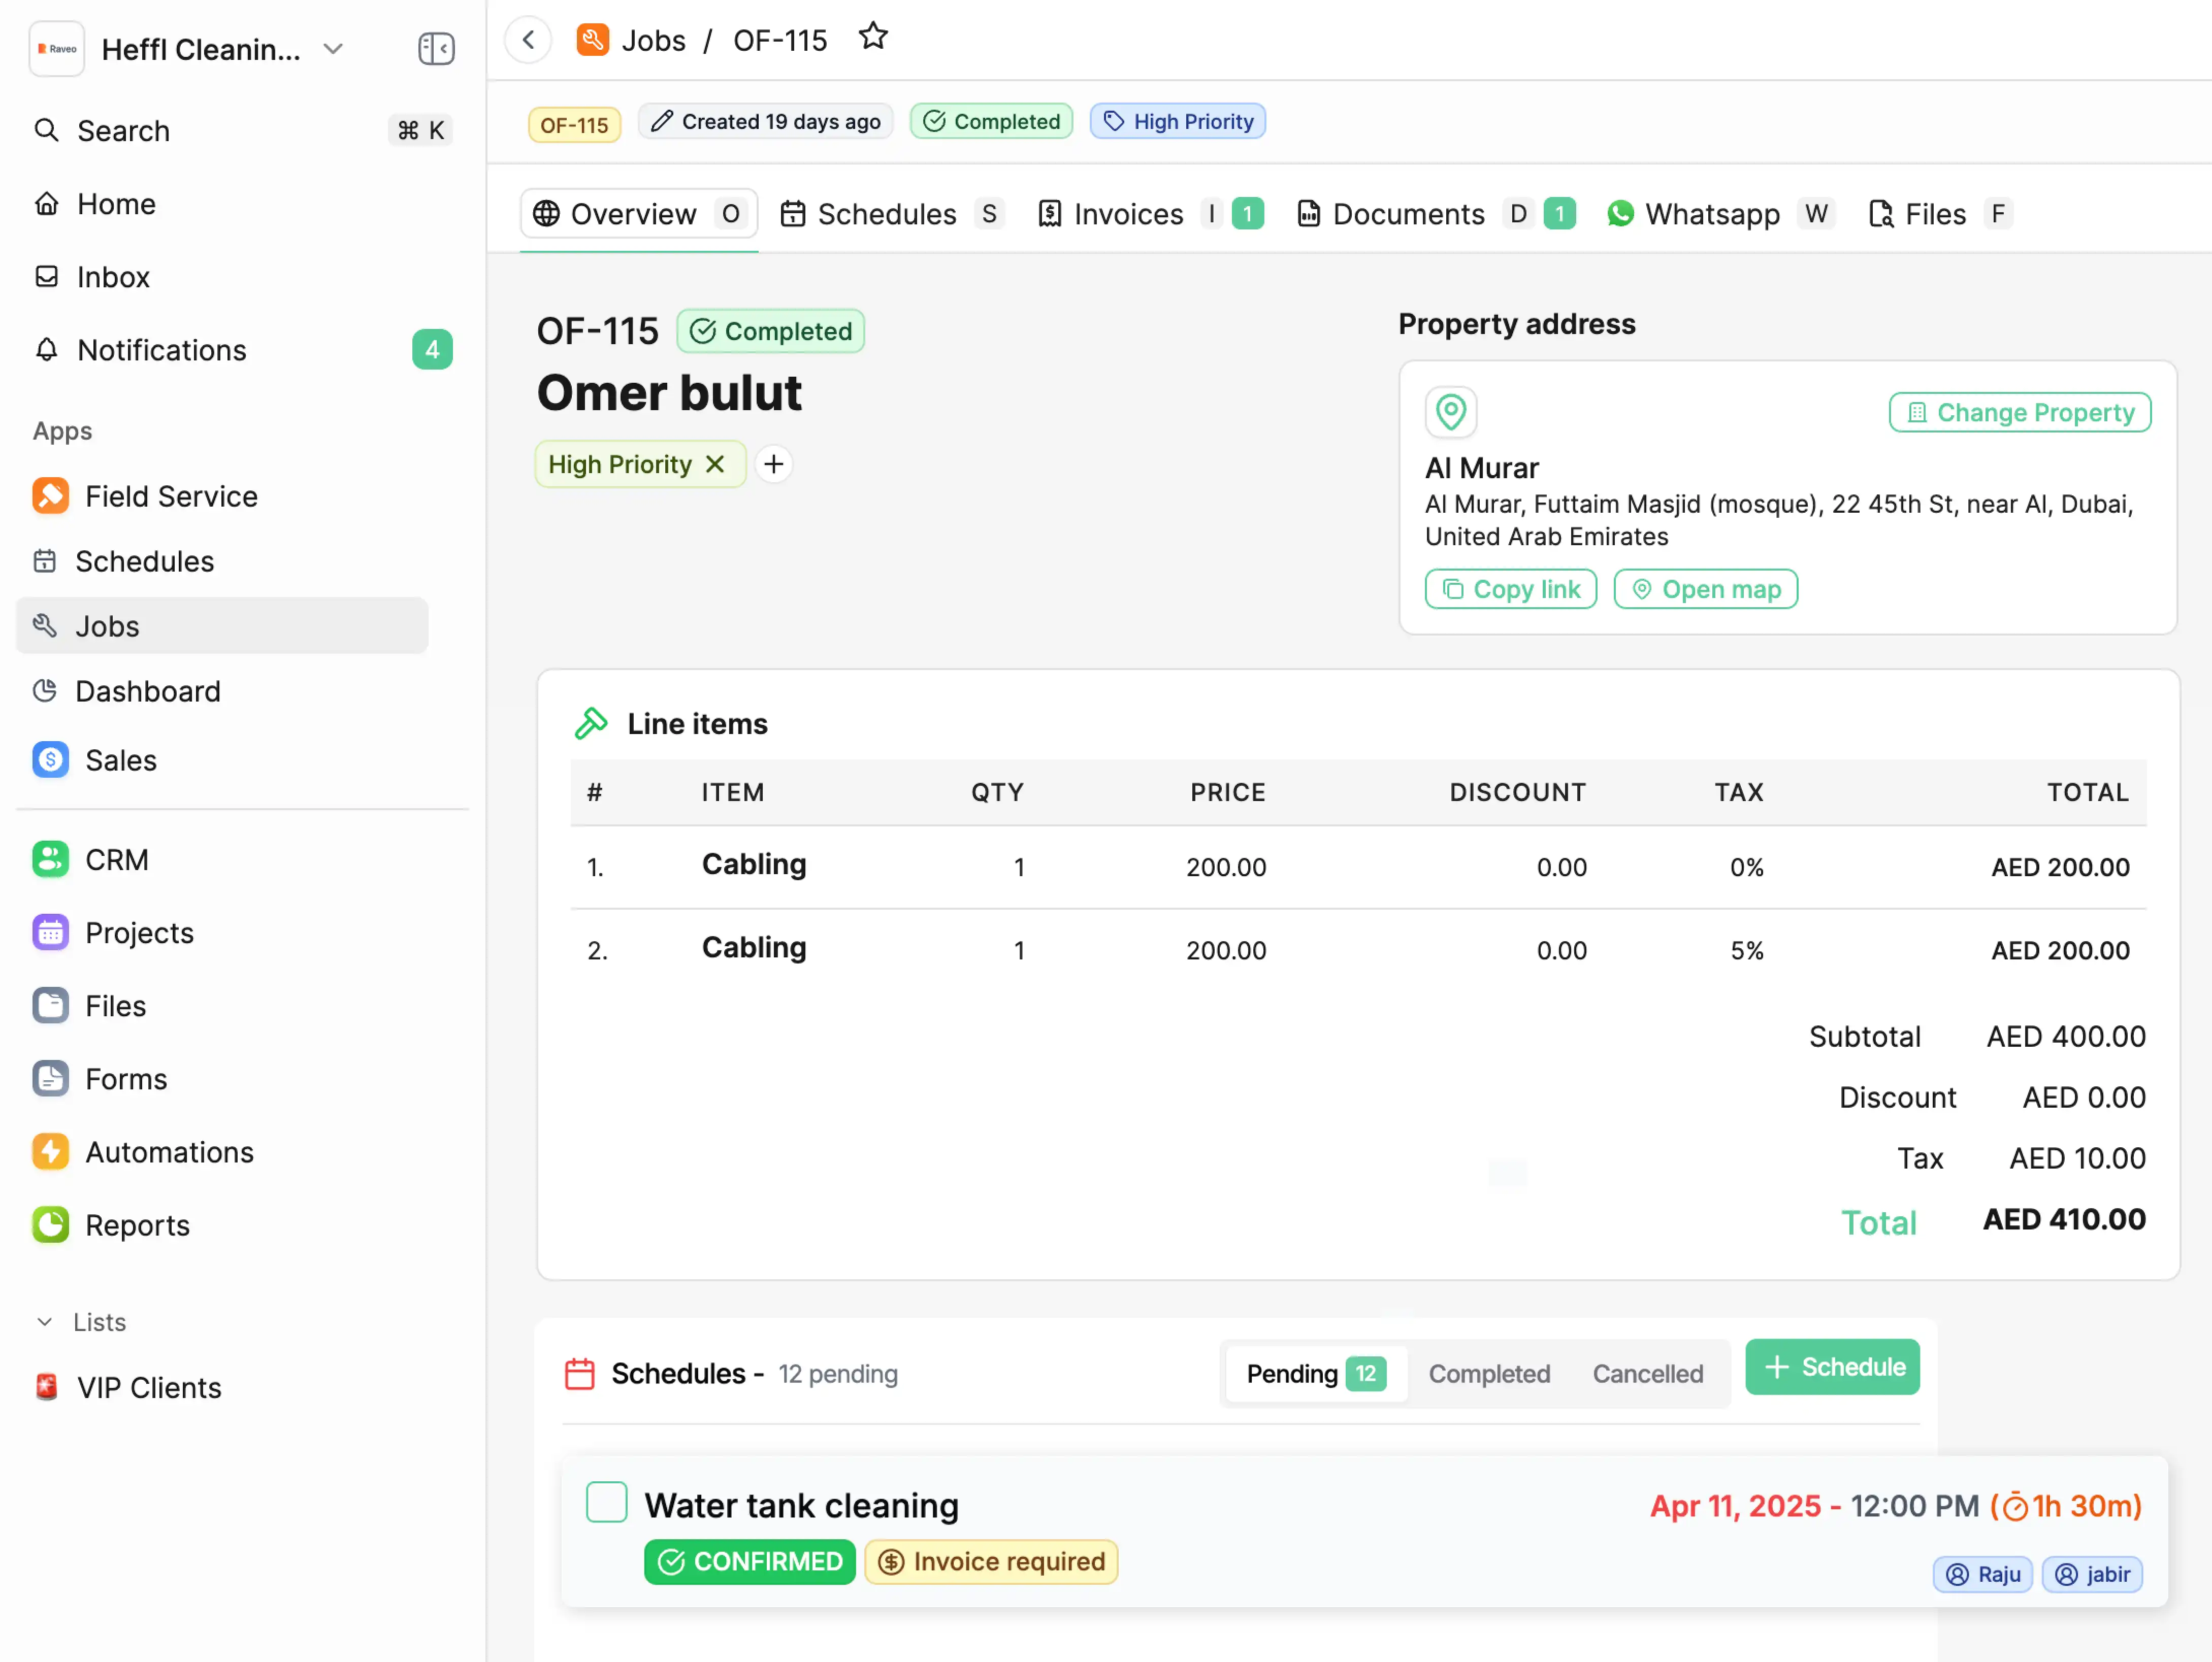This screenshot has width=2212, height=1662.
Task: Open the Automations app icon
Action: 50,1151
